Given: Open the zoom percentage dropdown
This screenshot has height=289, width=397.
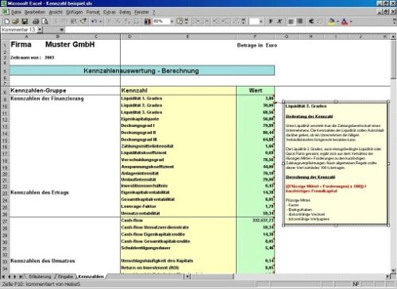Looking at the screenshot, I should [x=172, y=21].
